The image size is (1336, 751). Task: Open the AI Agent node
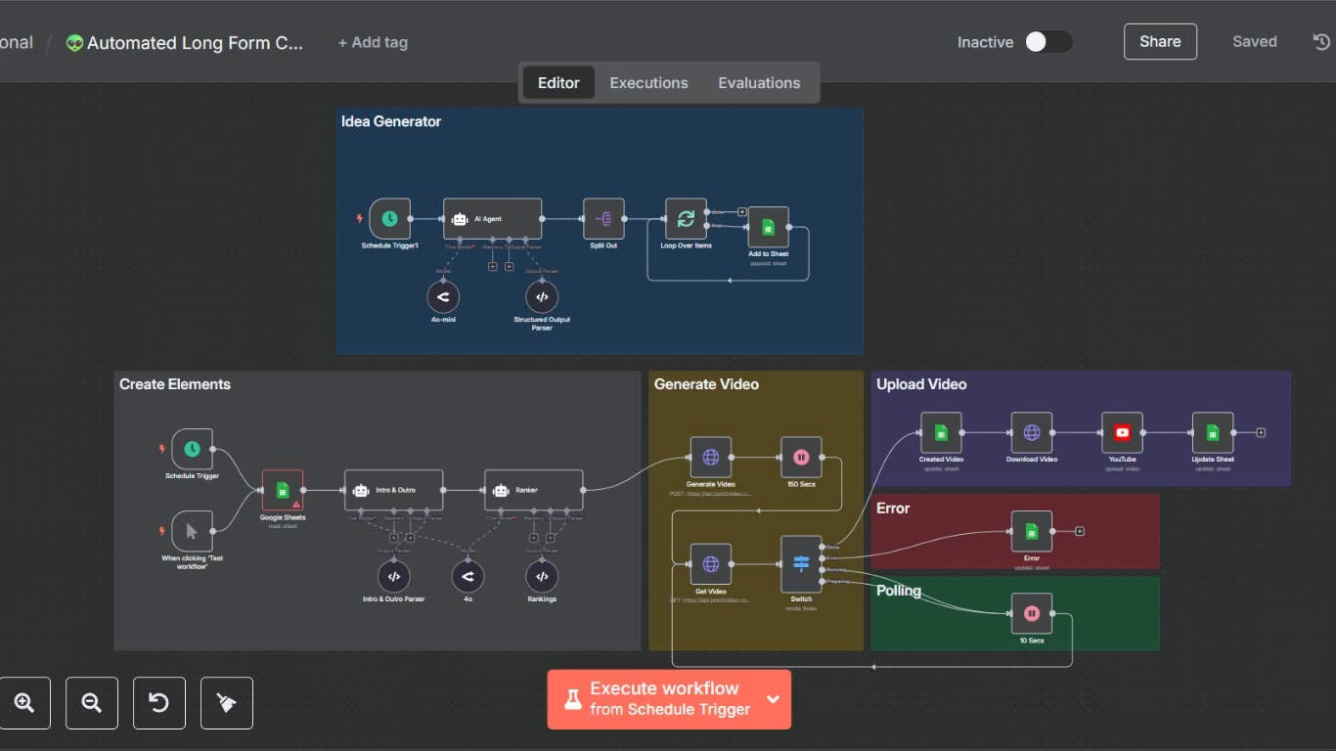click(x=492, y=219)
